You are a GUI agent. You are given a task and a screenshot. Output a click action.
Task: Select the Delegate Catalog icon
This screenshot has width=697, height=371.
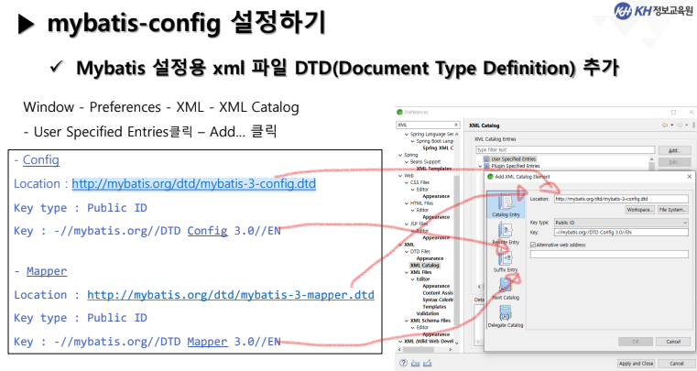click(x=506, y=313)
